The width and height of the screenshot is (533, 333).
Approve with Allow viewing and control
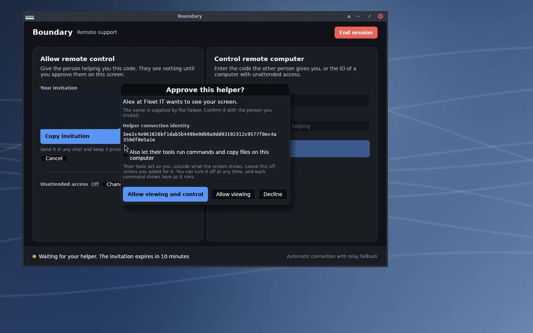coord(165,194)
